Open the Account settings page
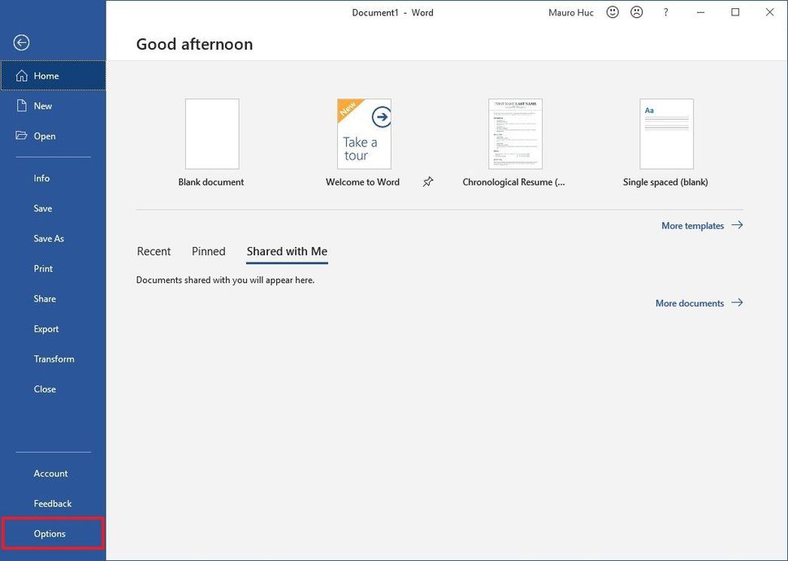The image size is (788, 561). pos(50,473)
